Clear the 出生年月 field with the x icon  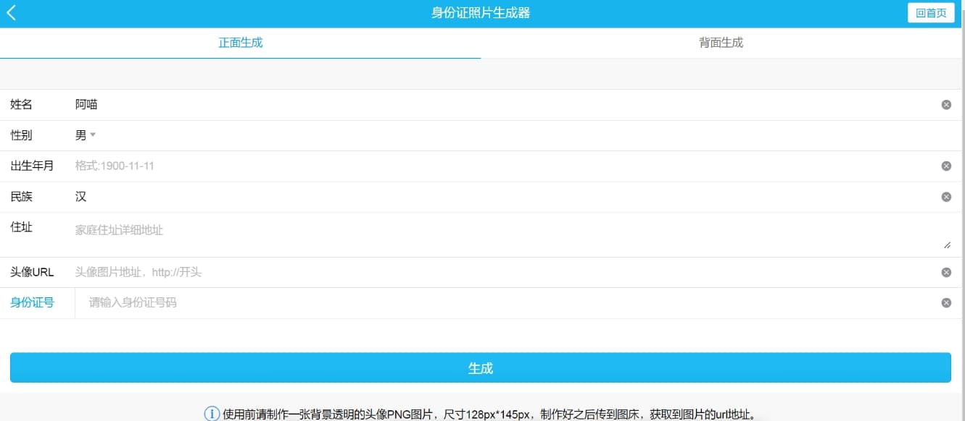point(946,166)
